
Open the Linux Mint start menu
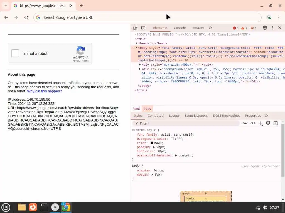pyautogui.click(x=6, y=207)
